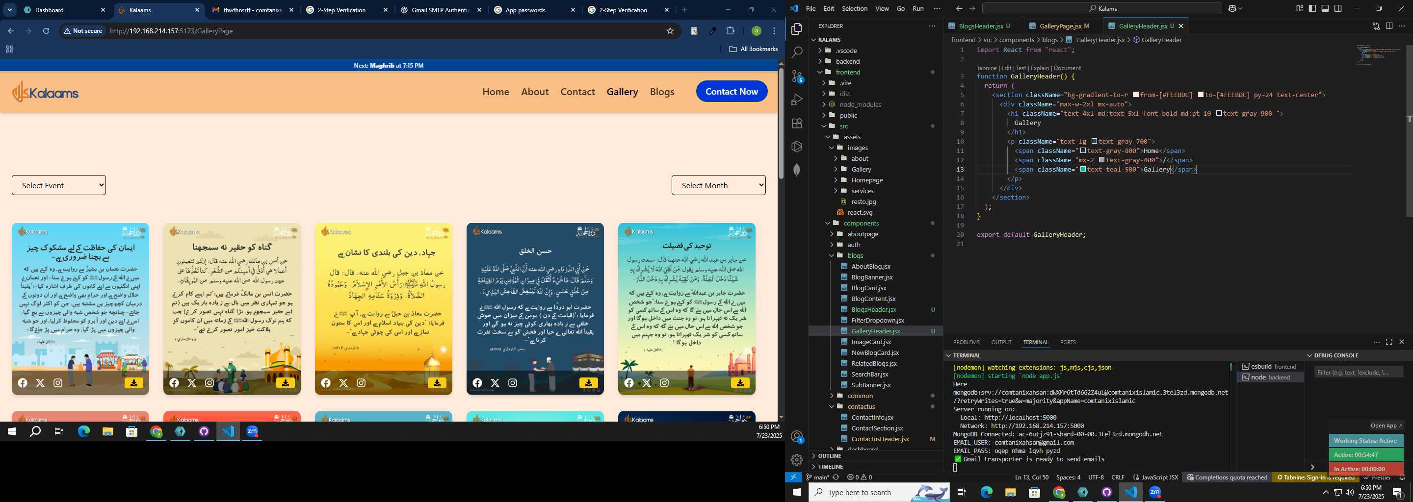The width and height of the screenshot is (1413, 502).
Task: Open Chrome extensions puzzle icon
Action: click(x=730, y=31)
